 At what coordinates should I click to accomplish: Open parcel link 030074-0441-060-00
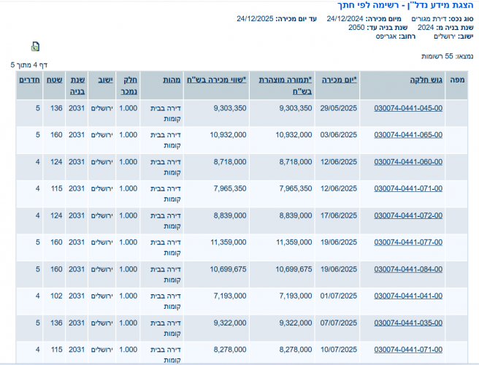pos(408,162)
